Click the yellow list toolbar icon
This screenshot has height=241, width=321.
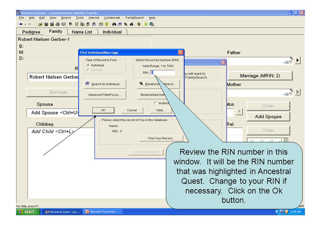point(107,24)
